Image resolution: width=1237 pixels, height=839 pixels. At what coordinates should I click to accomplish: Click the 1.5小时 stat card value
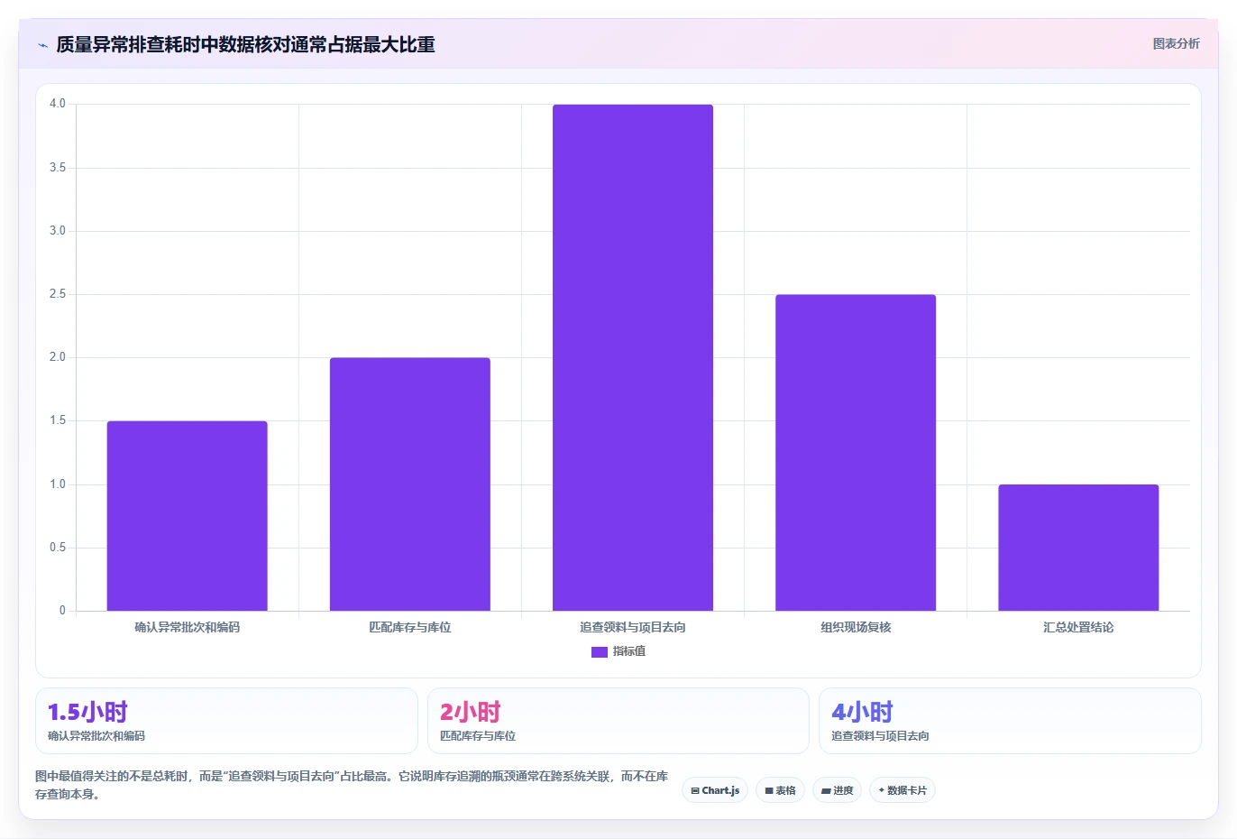click(87, 712)
